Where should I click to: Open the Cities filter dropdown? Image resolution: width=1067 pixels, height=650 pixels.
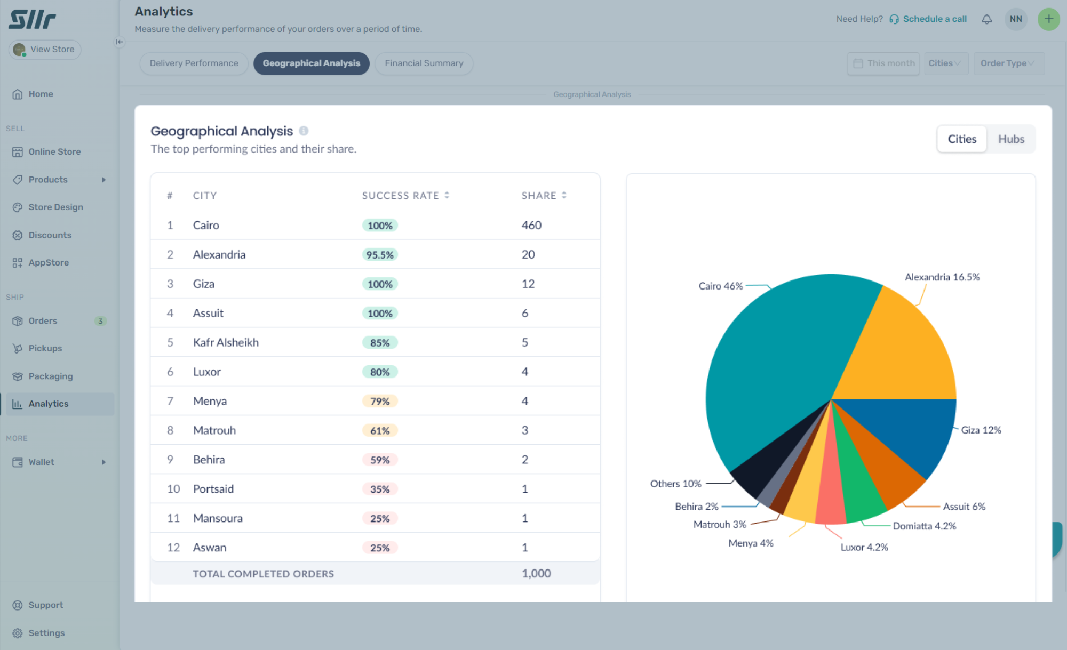[945, 63]
